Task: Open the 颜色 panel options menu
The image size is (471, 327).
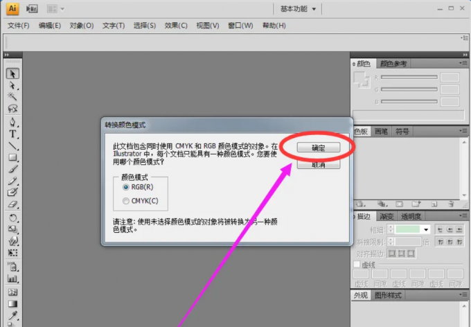Action: point(464,63)
